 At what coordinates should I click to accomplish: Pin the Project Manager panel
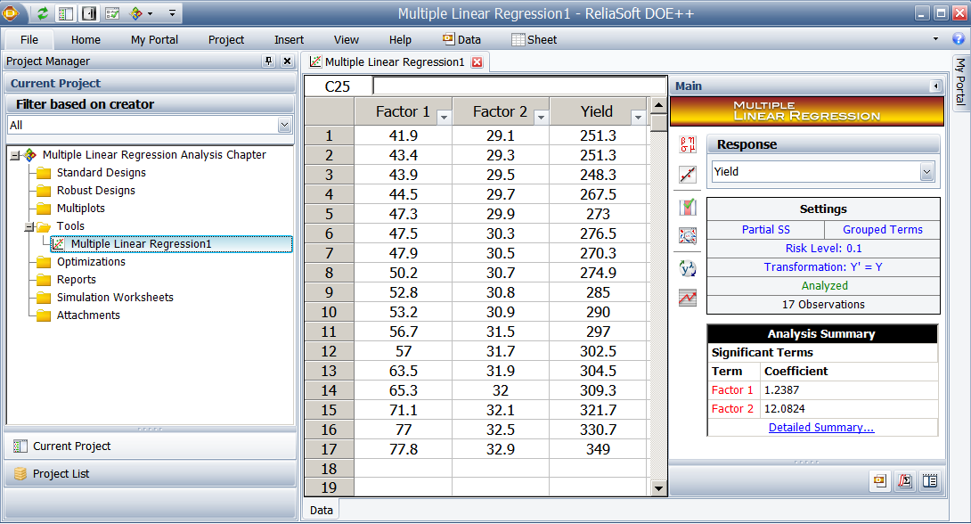pyautogui.click(x=268, y=61)
